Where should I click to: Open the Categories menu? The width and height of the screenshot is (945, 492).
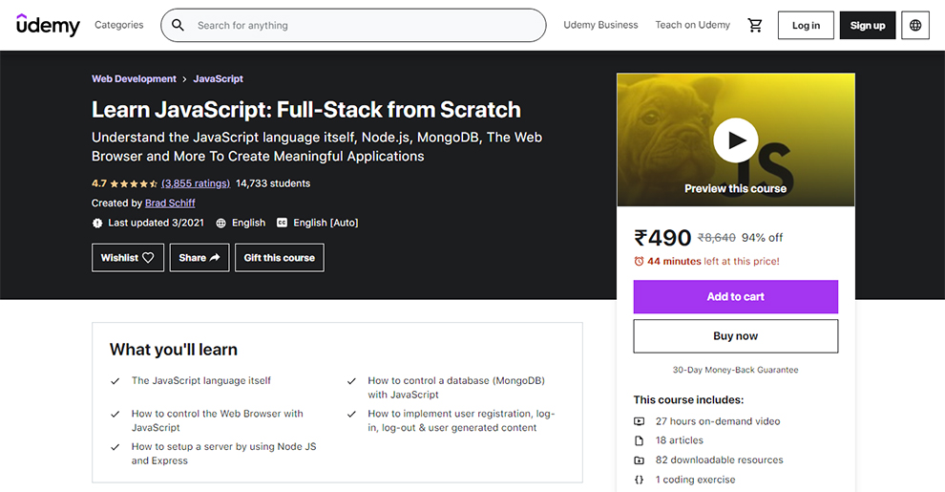point(118,25)
